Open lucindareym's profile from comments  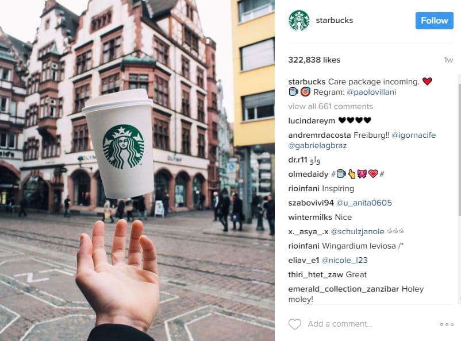click(312, 121)
